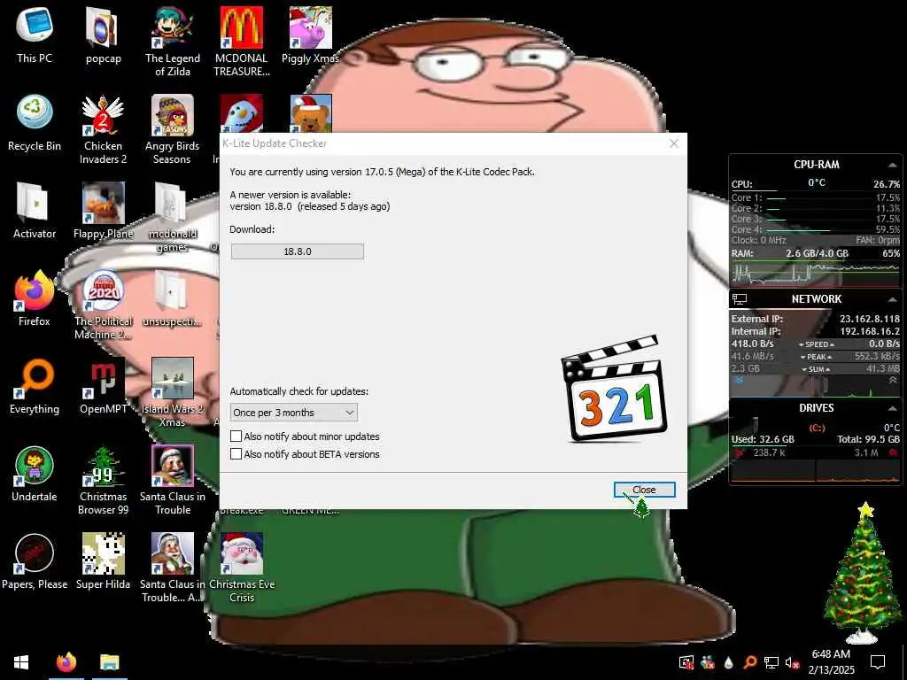Click the SPEED label in network widget
The height and width of the screenshot is (680, 907).
coord(816,344)
